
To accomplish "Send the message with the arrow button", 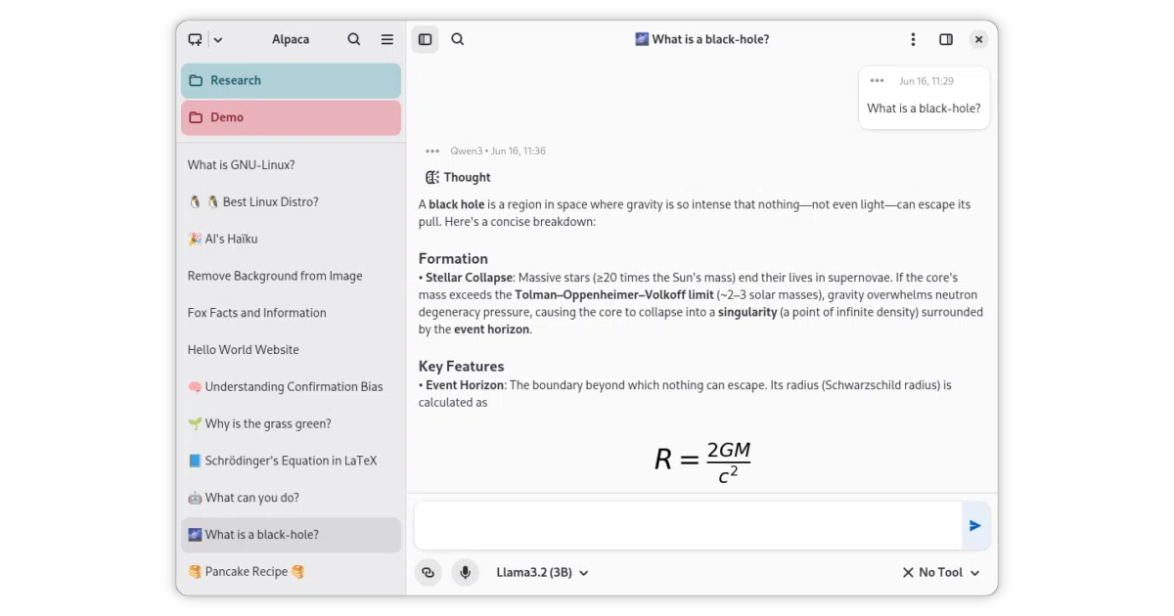I will tap(975, 526).
